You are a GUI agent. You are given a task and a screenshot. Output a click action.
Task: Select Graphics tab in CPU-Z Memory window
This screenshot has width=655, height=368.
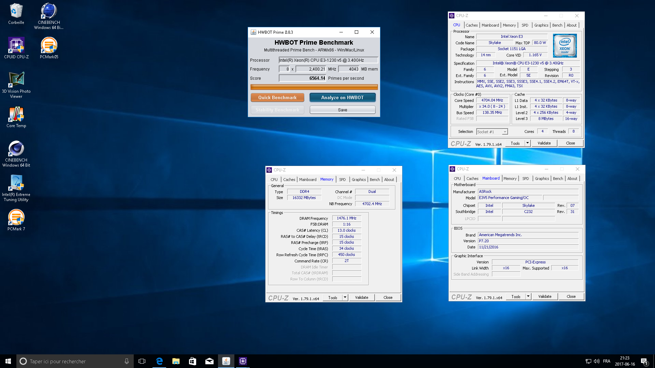(x=359, y=180)
